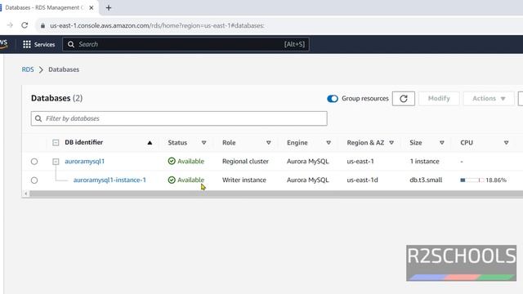Reload the page with browser refresh icon
Screen dimensions: 523x294
[25, 25]
